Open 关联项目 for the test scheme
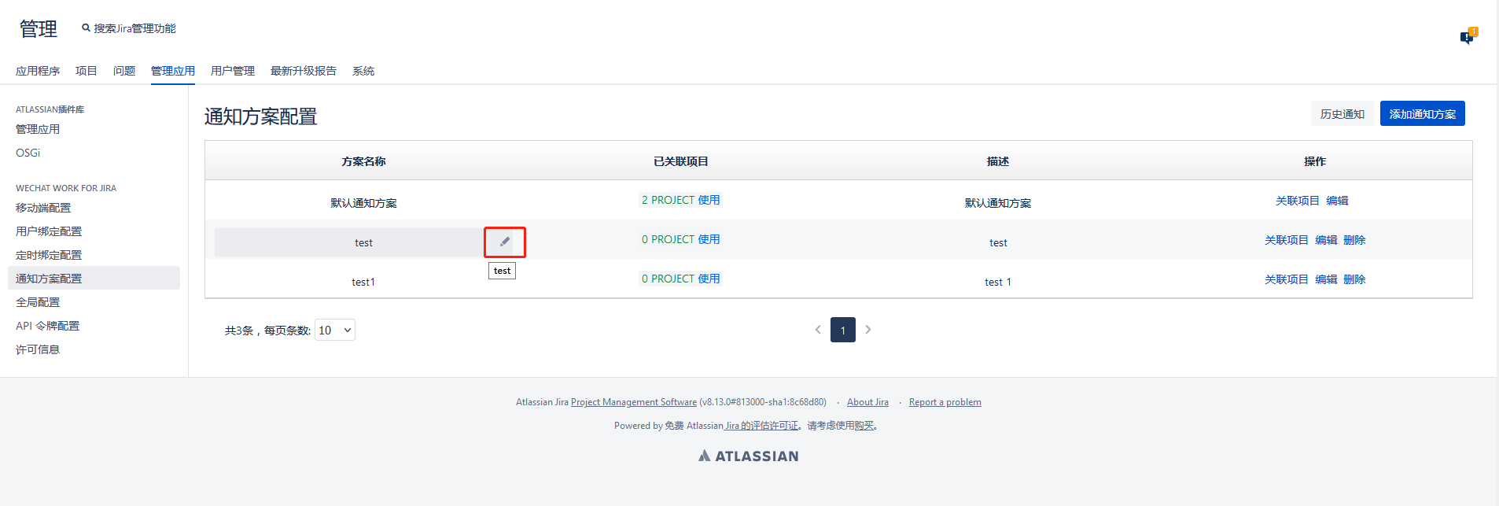 click(x=1286, y=240)
